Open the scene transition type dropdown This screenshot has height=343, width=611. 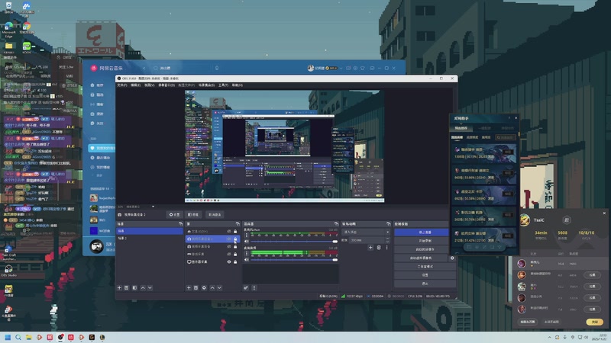(366, 232)
